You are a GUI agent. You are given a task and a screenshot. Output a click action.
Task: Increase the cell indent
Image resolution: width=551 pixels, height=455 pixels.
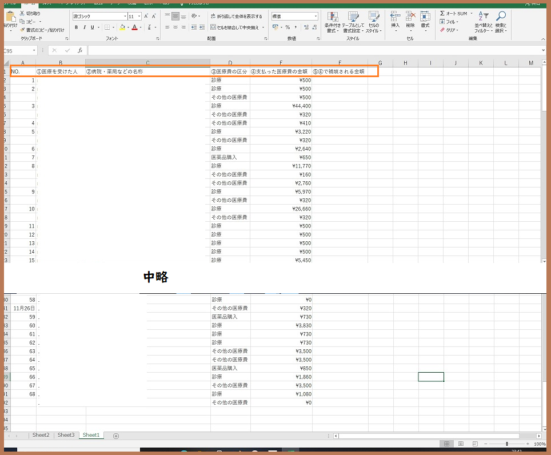point(202,27)
